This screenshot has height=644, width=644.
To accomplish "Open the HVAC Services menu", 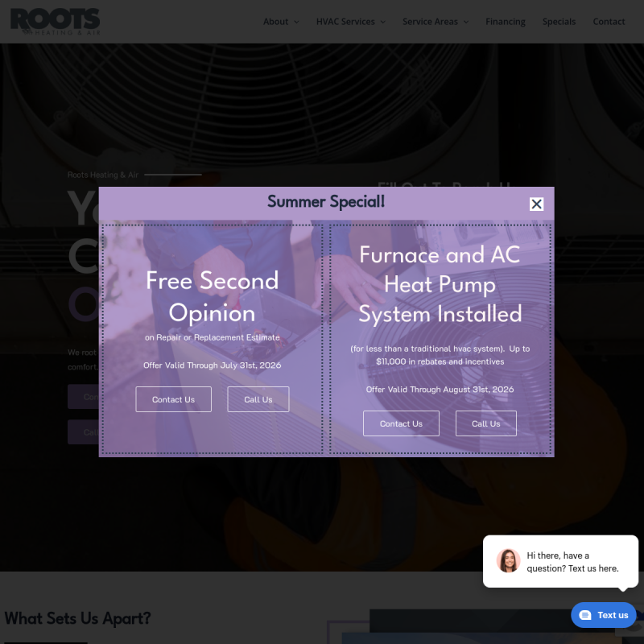I will coord(345,22).
